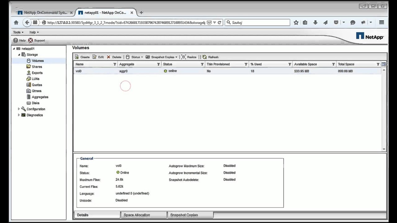
Task: Click the Delete red X icon
Action: point(109,57)
